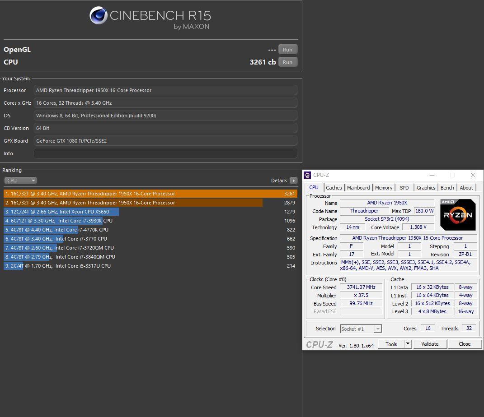Click the Validate button
This screenshot has width=484, height=417.
(430, 344)
